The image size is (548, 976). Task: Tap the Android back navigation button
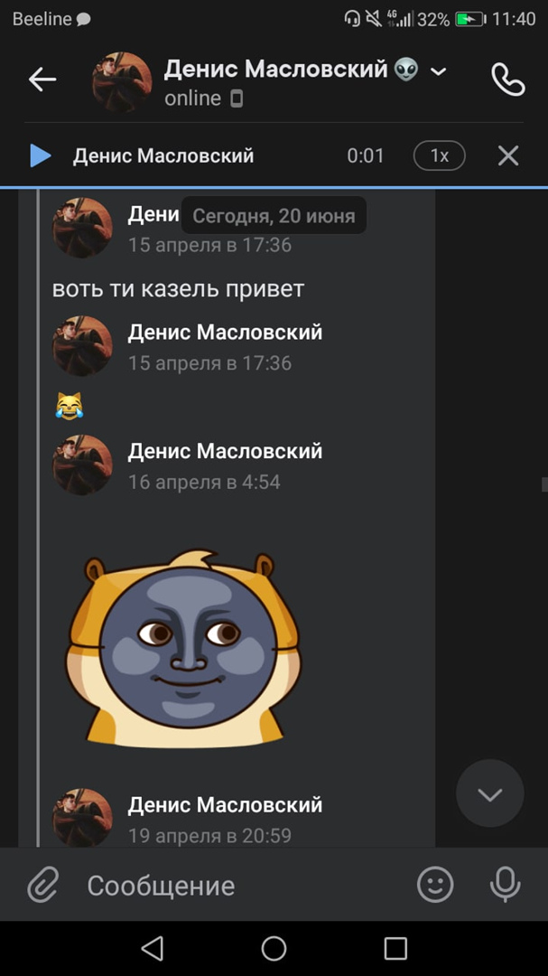click(x=153, y=949)
